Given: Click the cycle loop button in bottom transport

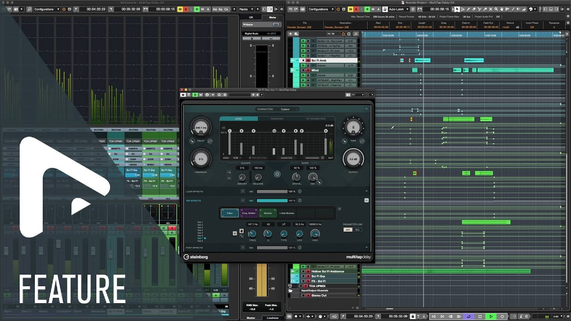Looking at the screenshot, I should point(468,317).
